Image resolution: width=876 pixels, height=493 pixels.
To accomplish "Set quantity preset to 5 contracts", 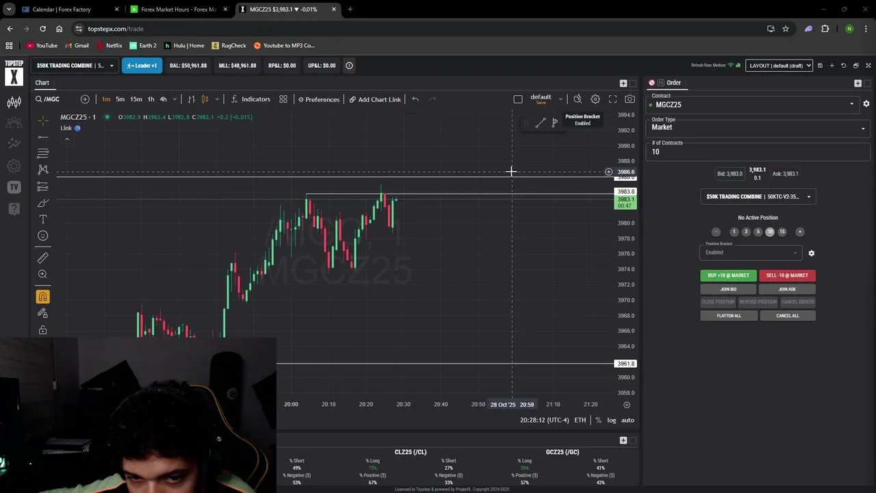I will click(758, 232).
